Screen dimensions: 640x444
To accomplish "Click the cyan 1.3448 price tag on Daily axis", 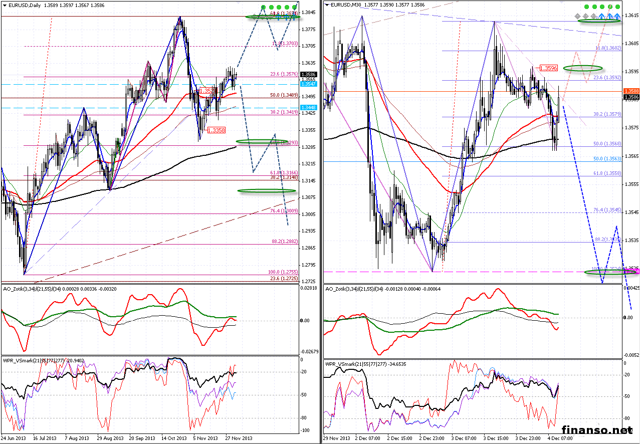I will pos(307,108).
